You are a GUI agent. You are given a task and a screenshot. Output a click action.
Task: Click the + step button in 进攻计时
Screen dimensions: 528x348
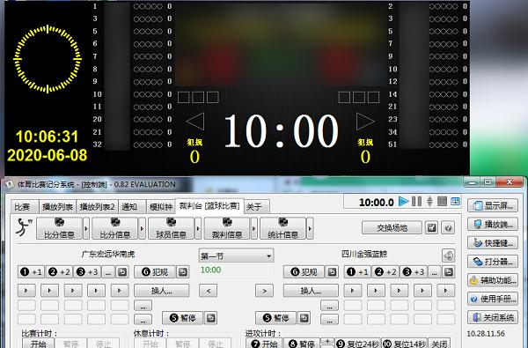click(x=327, y=341)
